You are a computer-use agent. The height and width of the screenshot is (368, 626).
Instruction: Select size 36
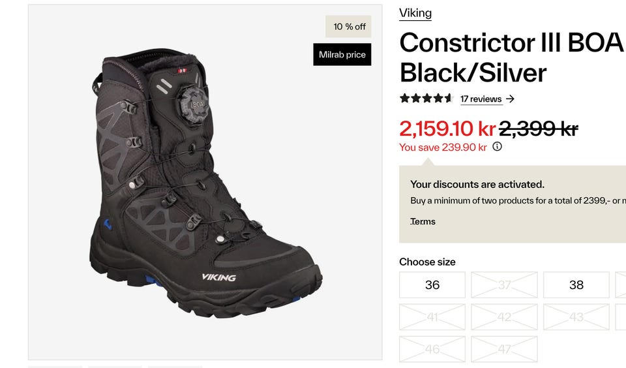click(432, 285)
